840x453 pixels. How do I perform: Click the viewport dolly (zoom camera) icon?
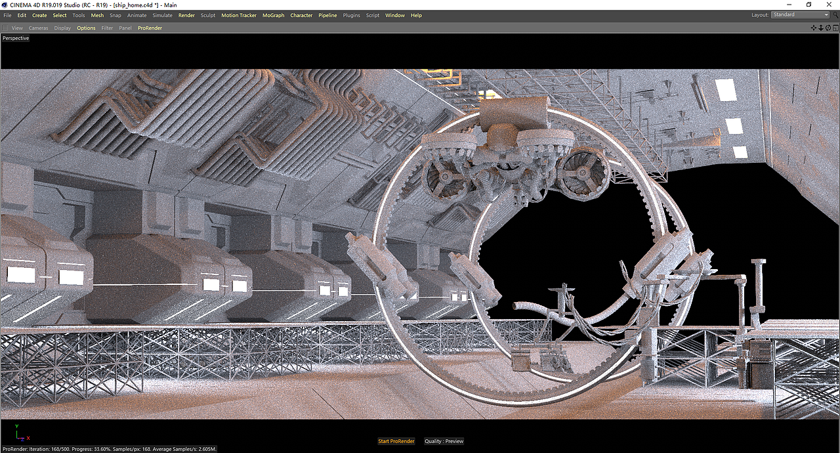tap(821, 28)
